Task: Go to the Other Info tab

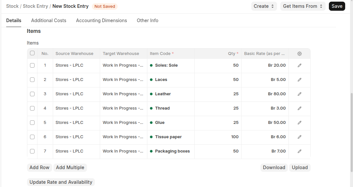Action: [x=147, y=20]
